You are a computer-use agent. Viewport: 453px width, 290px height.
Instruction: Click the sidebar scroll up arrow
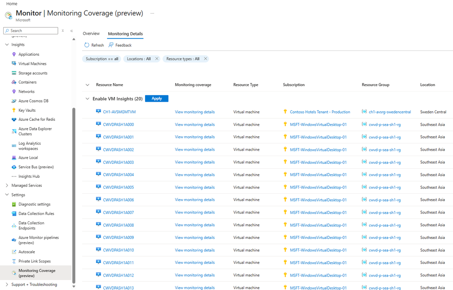pyautogui.click(x=73, y=39)
